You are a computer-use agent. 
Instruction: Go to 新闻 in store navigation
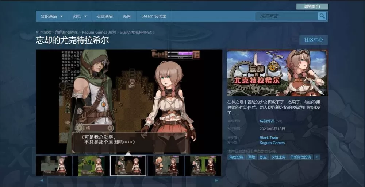pos(127,16)
